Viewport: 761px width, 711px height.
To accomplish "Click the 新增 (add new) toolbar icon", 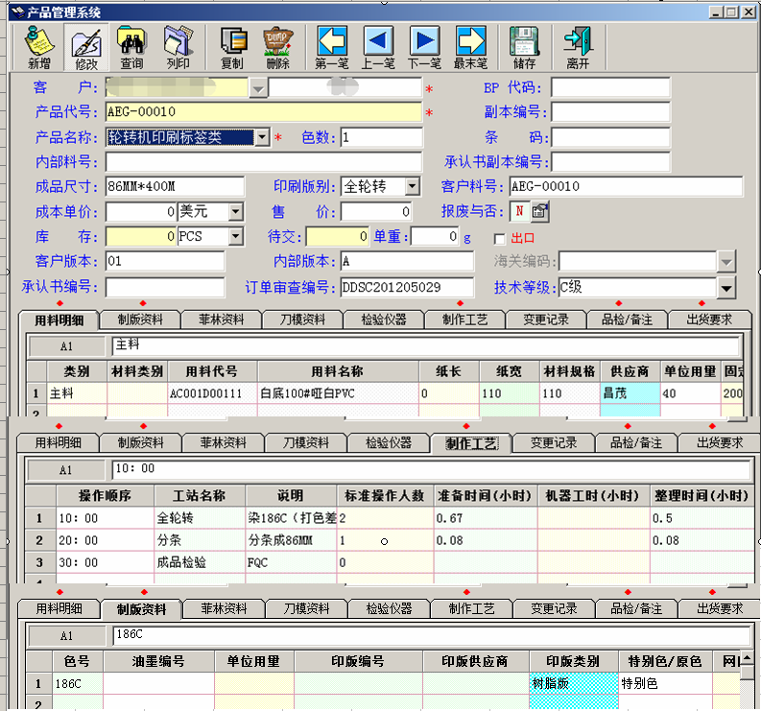I will click(x=38, y=47).
